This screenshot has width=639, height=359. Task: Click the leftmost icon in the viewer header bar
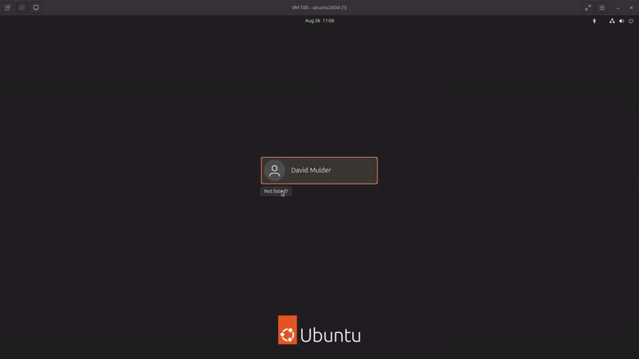pyautogui.click(x=8, y=7)
